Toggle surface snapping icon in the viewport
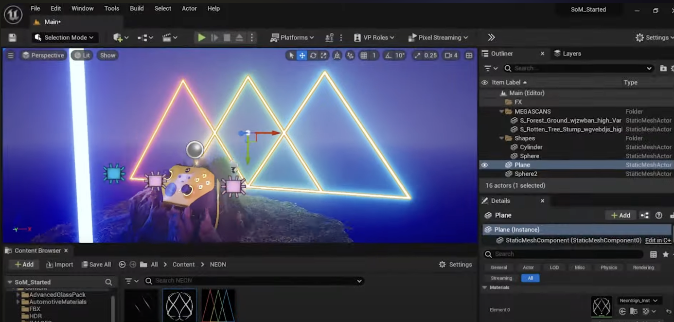The height and width of the screenshot is (322, 674). pyautogui.click(x=350, y=55)
